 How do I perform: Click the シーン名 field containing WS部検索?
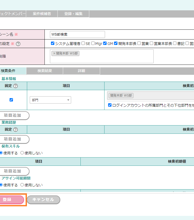coord(77,34)
